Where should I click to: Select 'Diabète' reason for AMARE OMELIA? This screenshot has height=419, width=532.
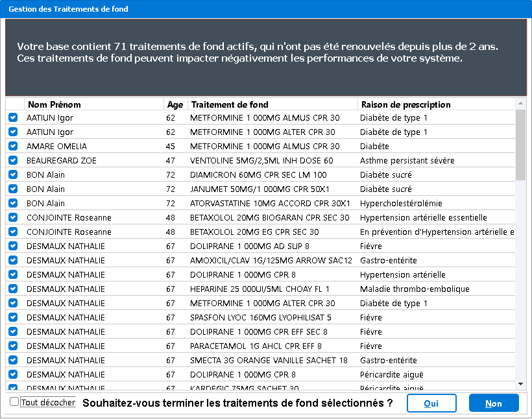374,146
